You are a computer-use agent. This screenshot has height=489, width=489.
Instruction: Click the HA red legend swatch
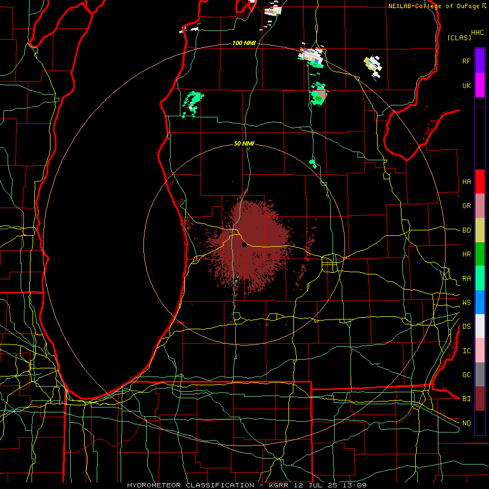[480, 181]
